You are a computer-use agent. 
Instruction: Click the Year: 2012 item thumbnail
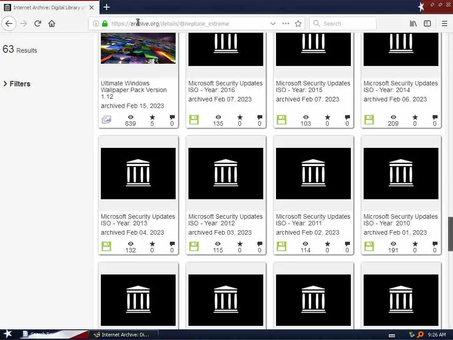(x=226, y=174)
